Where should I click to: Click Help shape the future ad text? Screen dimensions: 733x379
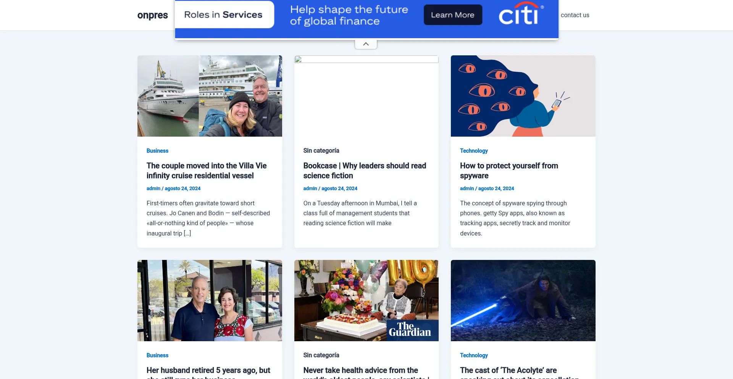point(349,15)
